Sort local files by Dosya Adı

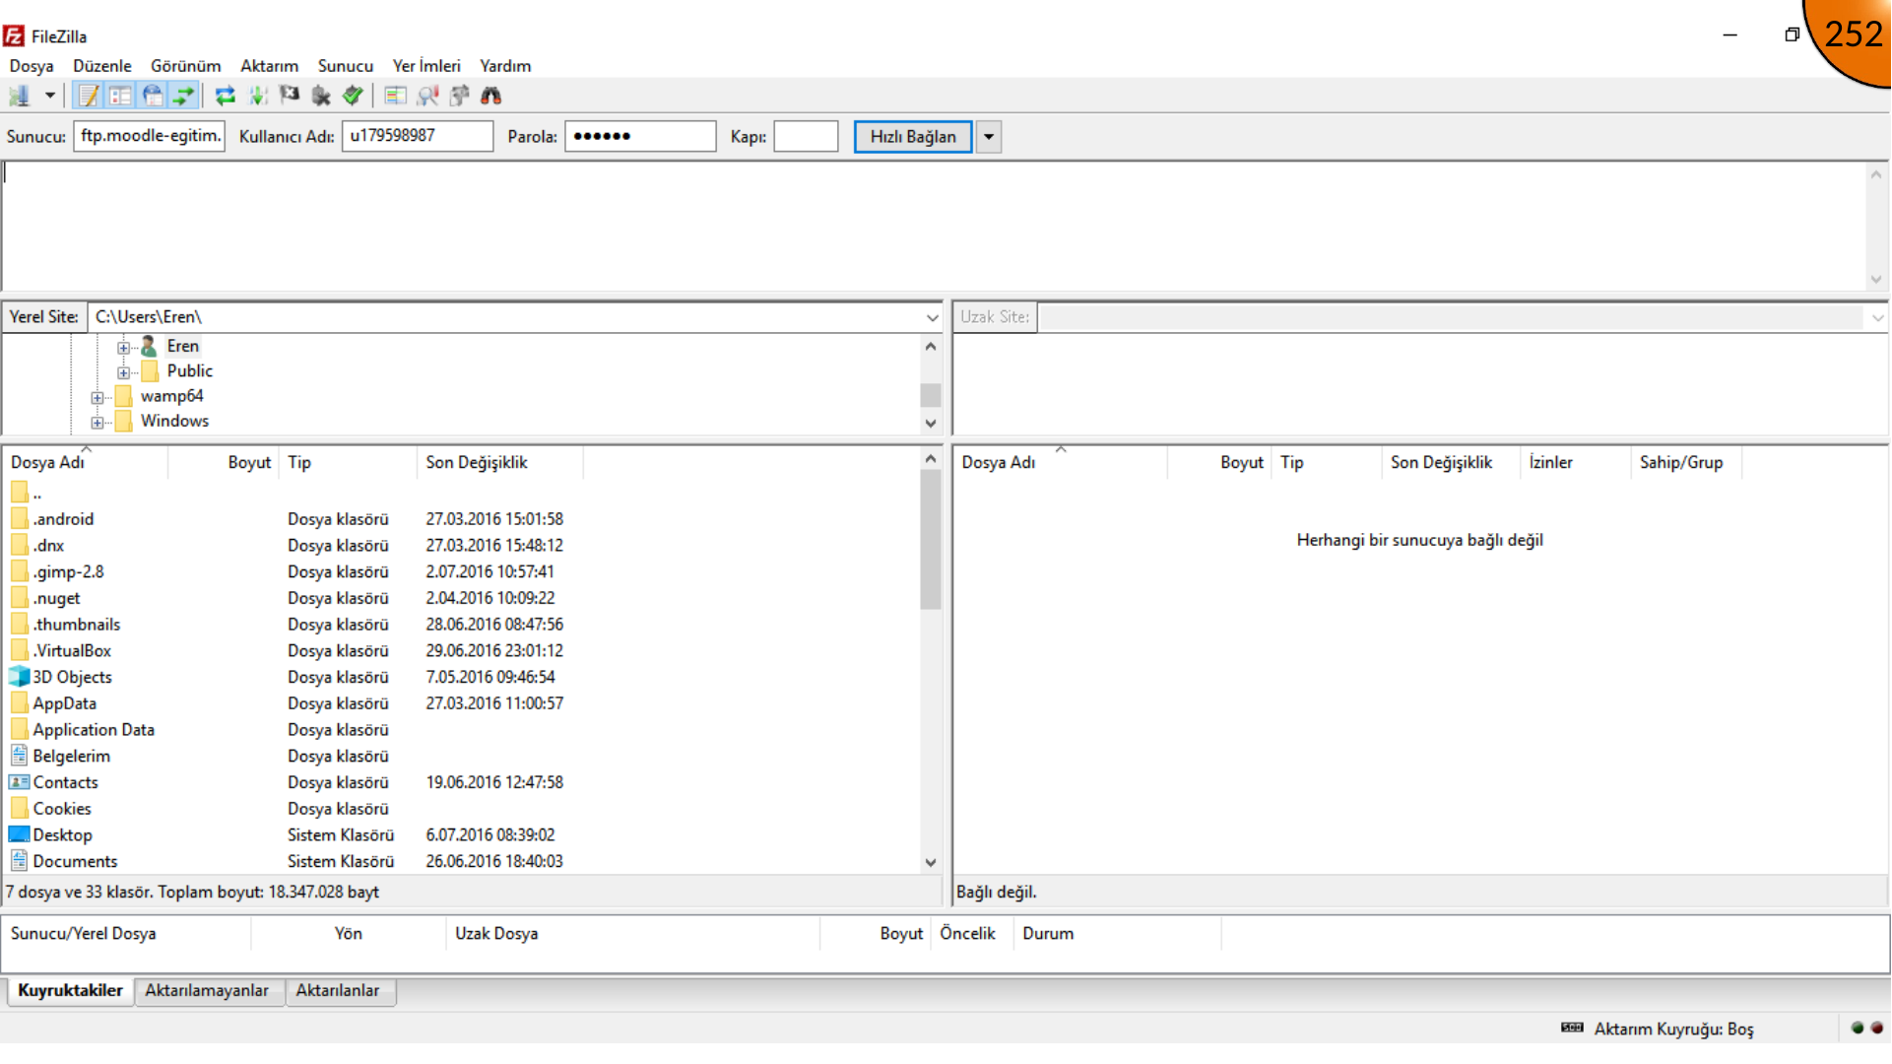(86, 462)
